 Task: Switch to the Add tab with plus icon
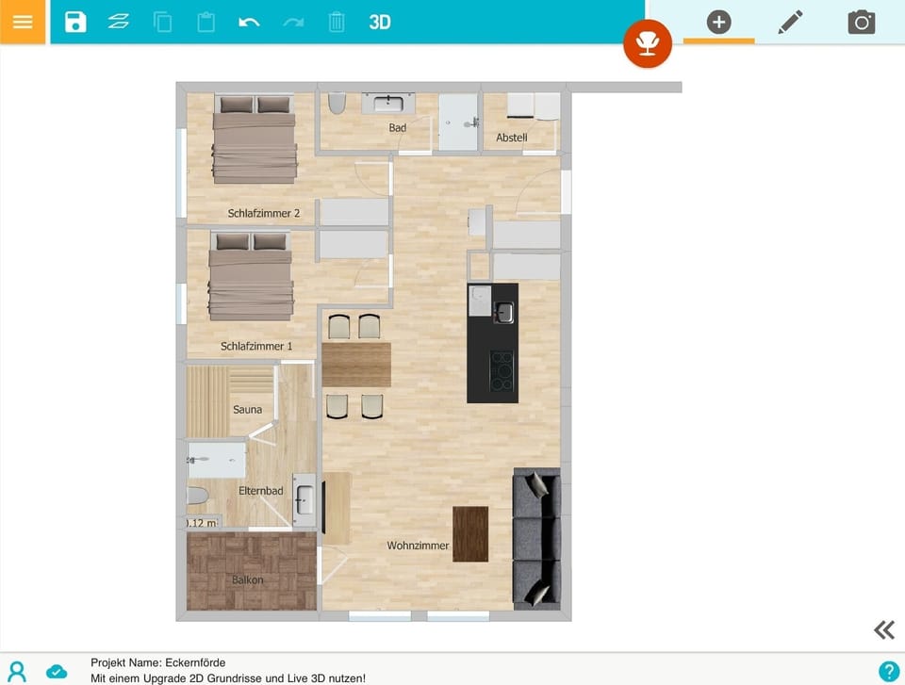click(718, 22)
